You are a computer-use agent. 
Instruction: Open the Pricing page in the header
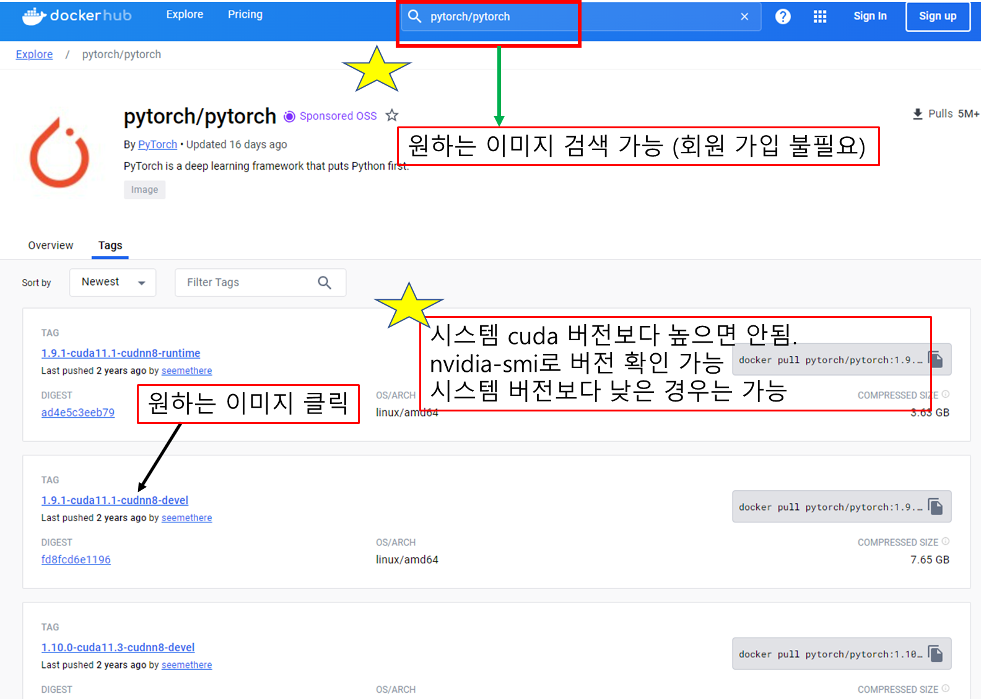[245, 14]
